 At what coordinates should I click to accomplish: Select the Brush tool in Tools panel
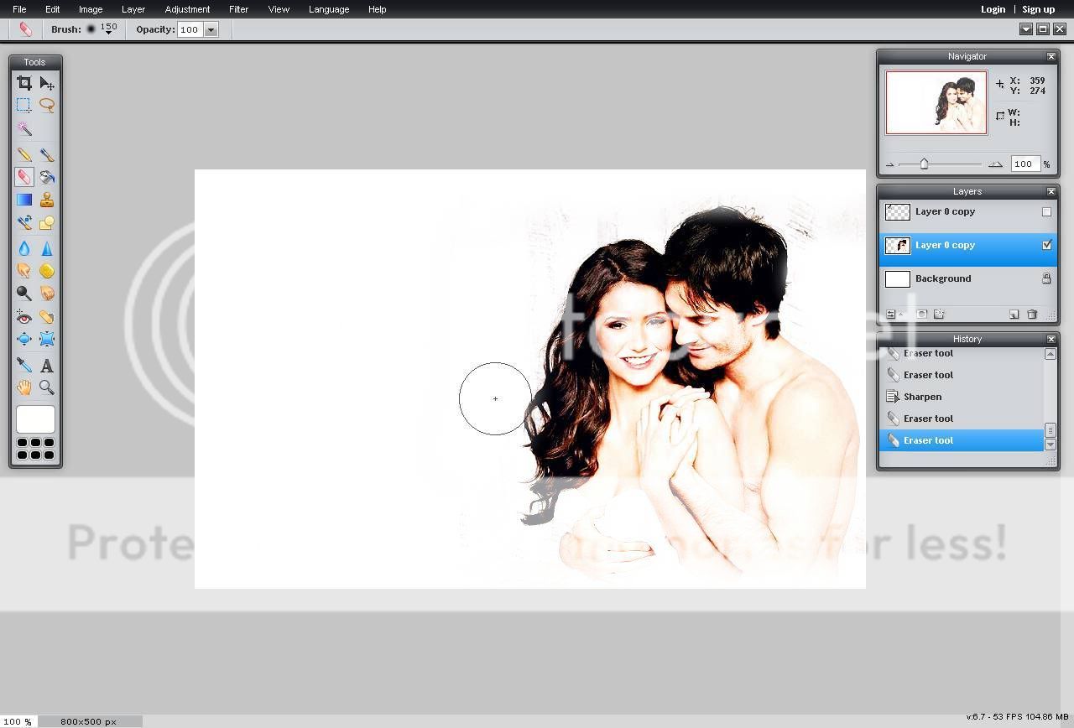pyautogui.click(x=47, y=154)
